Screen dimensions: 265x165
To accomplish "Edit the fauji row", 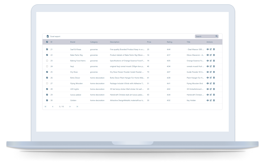I will click(x=211, y=66).
